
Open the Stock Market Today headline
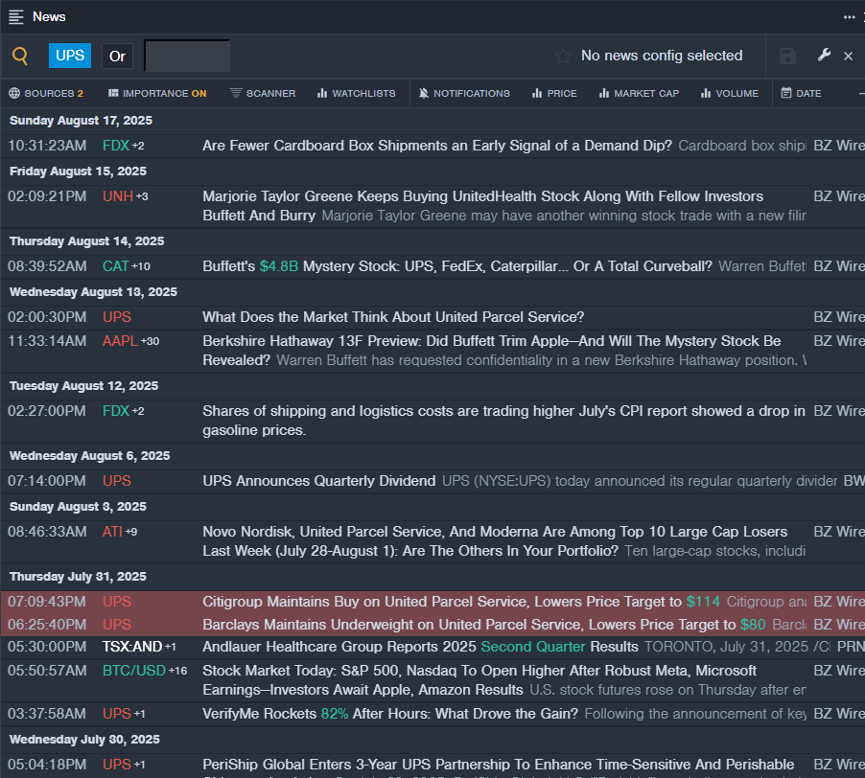click(479, 680)
